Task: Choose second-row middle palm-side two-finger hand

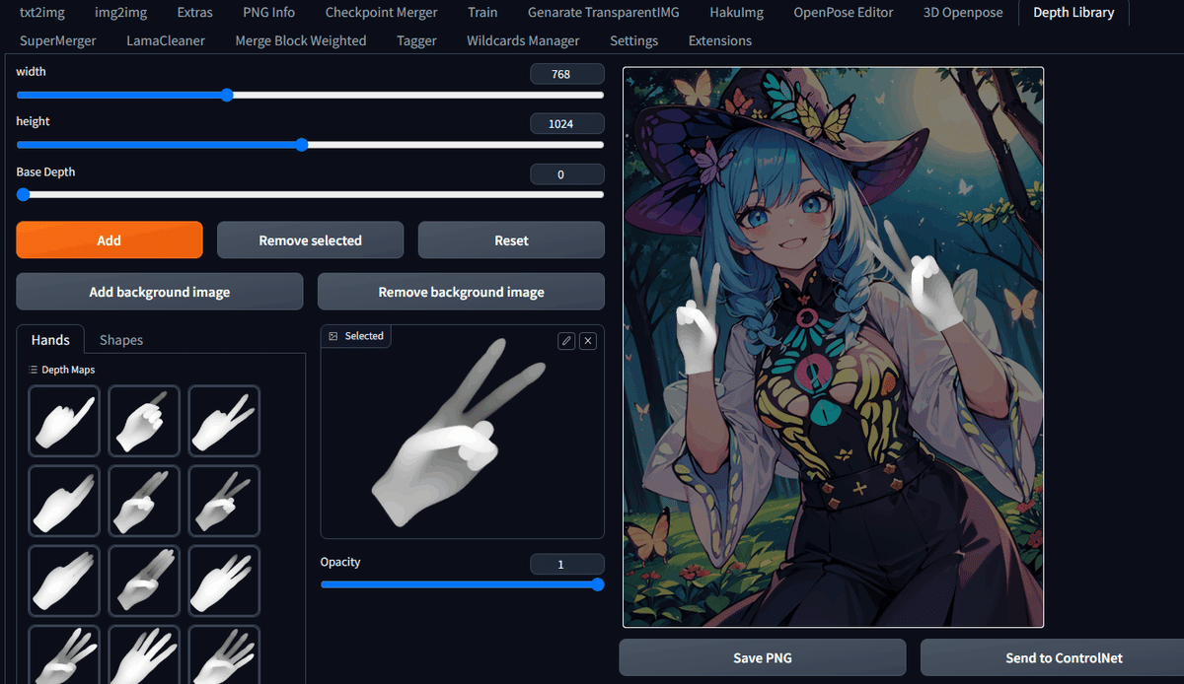Action: [x=144, y=501]
